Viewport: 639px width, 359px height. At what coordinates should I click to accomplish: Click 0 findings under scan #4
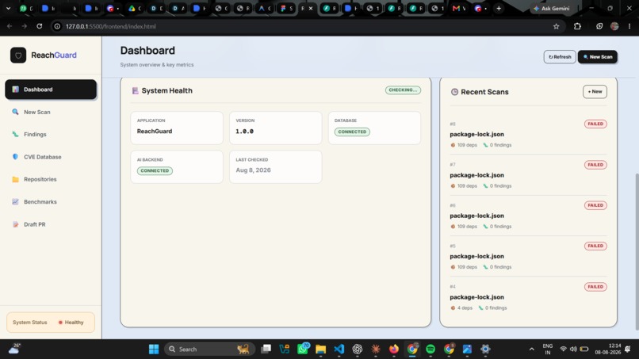(496, 308)
